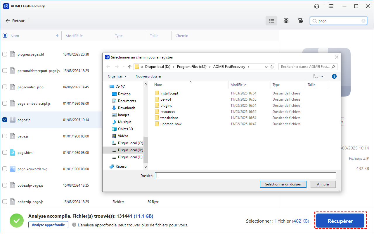Click 'Program Files (x86)' in address path
Viewport: 374px width, 234px height.
(192, 67)
